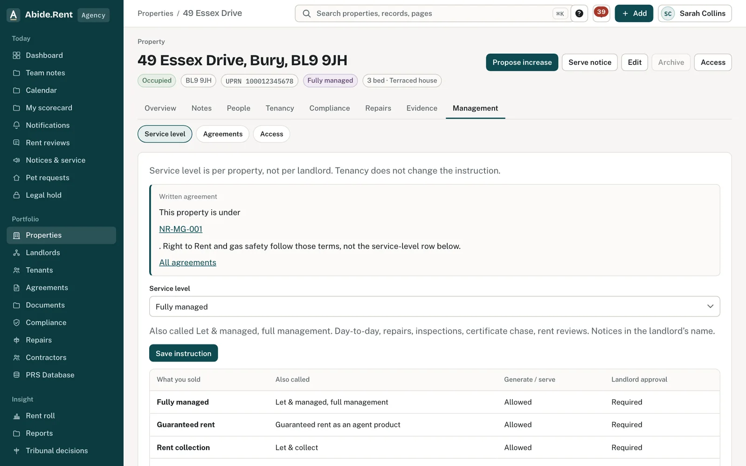
Task: Click Tribunal decisions icon
Action: pyautogui.click(x=16, y=451)
